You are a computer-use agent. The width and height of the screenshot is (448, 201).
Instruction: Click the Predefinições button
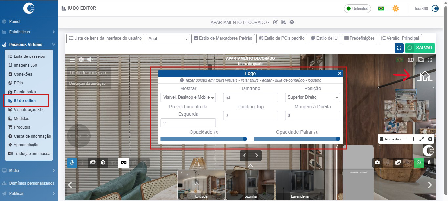359,38
